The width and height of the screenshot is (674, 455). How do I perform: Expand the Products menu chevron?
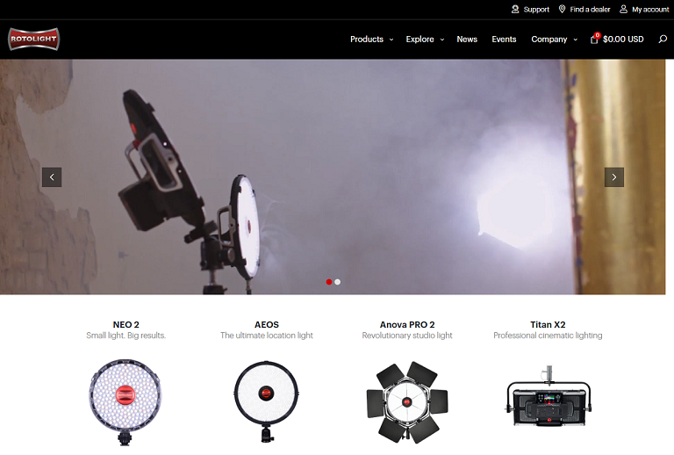click(391, 40)
